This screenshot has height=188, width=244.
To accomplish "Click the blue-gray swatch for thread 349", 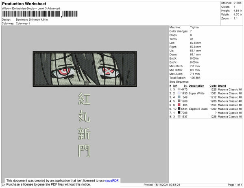I will pos(179,97).
